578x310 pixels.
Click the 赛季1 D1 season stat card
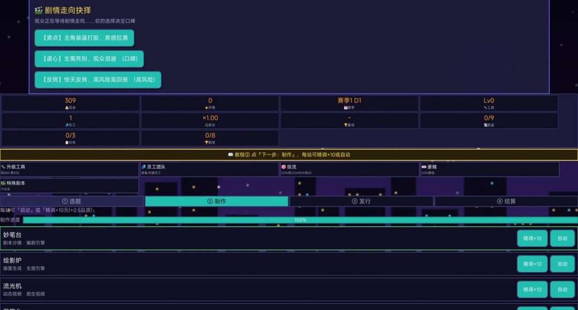pos(349,103)
